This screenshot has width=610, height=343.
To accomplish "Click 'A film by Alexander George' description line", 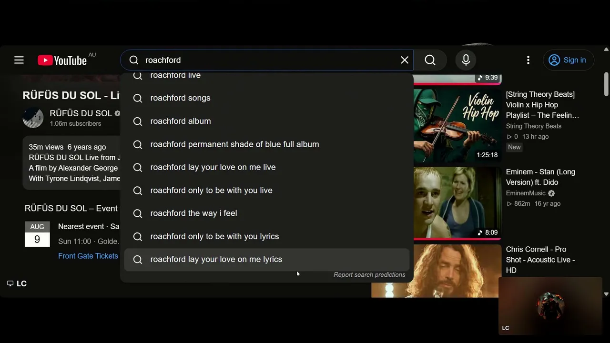I will pyautogui.click(x=73, y=168).
